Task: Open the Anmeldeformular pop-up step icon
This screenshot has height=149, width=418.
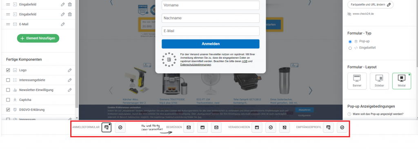Action: pyautogui.click(x=107, y=128)
